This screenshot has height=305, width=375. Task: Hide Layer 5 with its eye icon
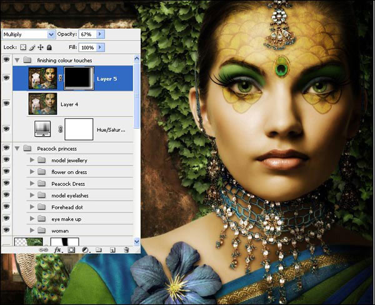tap(6, 78)
